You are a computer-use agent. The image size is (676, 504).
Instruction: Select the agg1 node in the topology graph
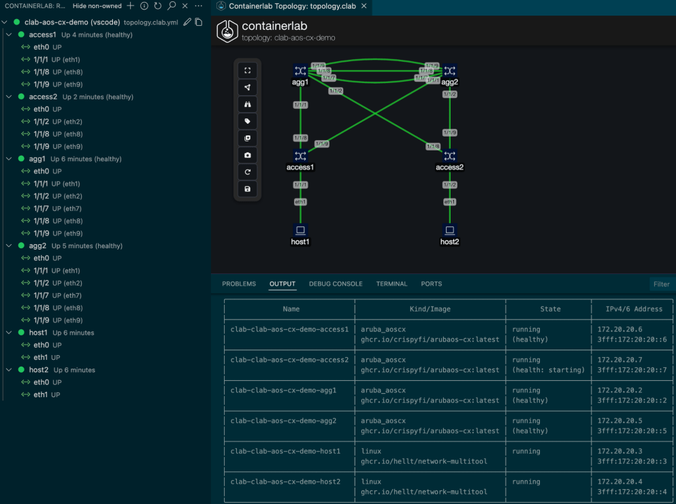pos(300,70)
